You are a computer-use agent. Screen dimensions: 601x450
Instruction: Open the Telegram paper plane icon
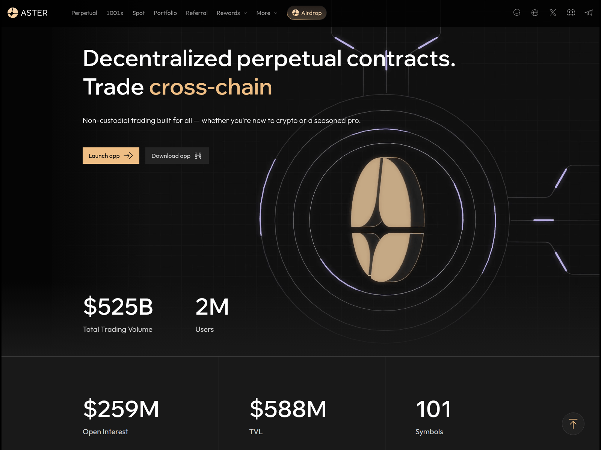click(589, 13)
